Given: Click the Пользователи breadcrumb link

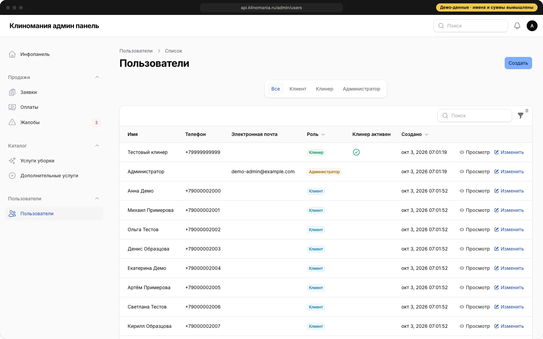Looking at the screenshot, I should click(136, 51).
